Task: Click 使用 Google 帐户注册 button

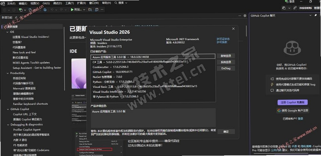Action: 293,111
